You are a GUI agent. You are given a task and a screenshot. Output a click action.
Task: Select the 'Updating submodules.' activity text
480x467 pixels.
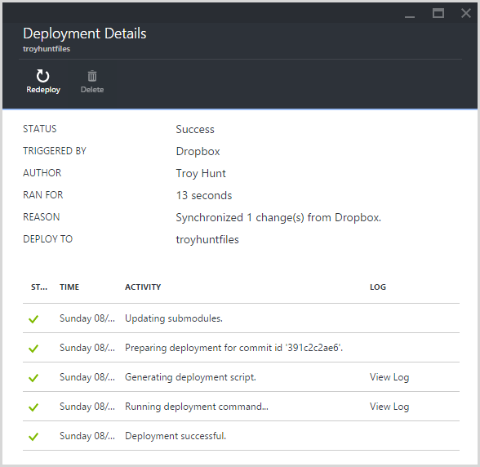(174, 318)
